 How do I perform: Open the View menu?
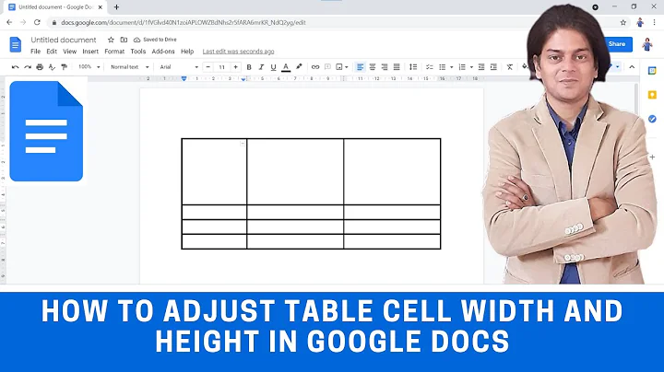pos(70,52)
